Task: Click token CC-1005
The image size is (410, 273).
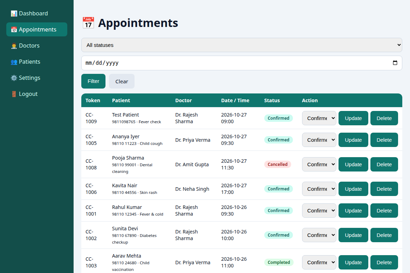Action: pos(91,140)
